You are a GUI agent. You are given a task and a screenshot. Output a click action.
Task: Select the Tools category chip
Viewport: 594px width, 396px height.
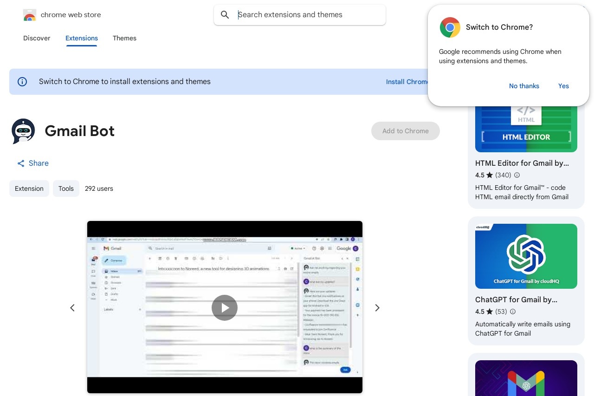click(66, 188)
